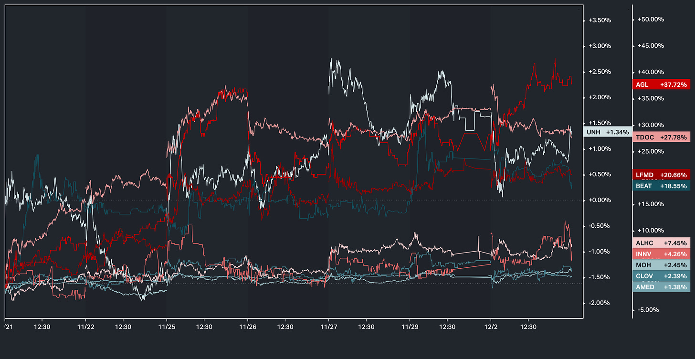Viewport: 695px width, 359px height.
Task: Click the MOH +2.45% ticker label
Action: point(662,265)
